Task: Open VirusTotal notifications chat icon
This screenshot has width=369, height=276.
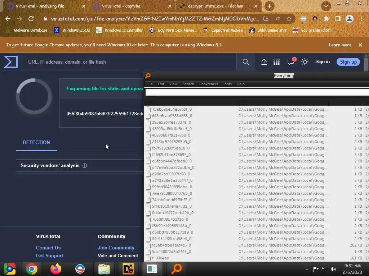Action: (x=291, y=62)
